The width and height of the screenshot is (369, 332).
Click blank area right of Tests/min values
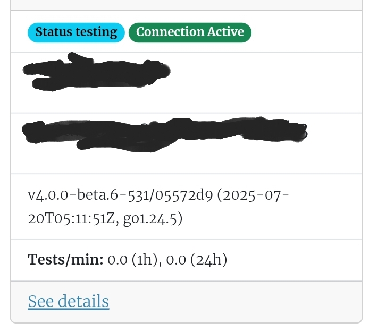pos(294,260)
